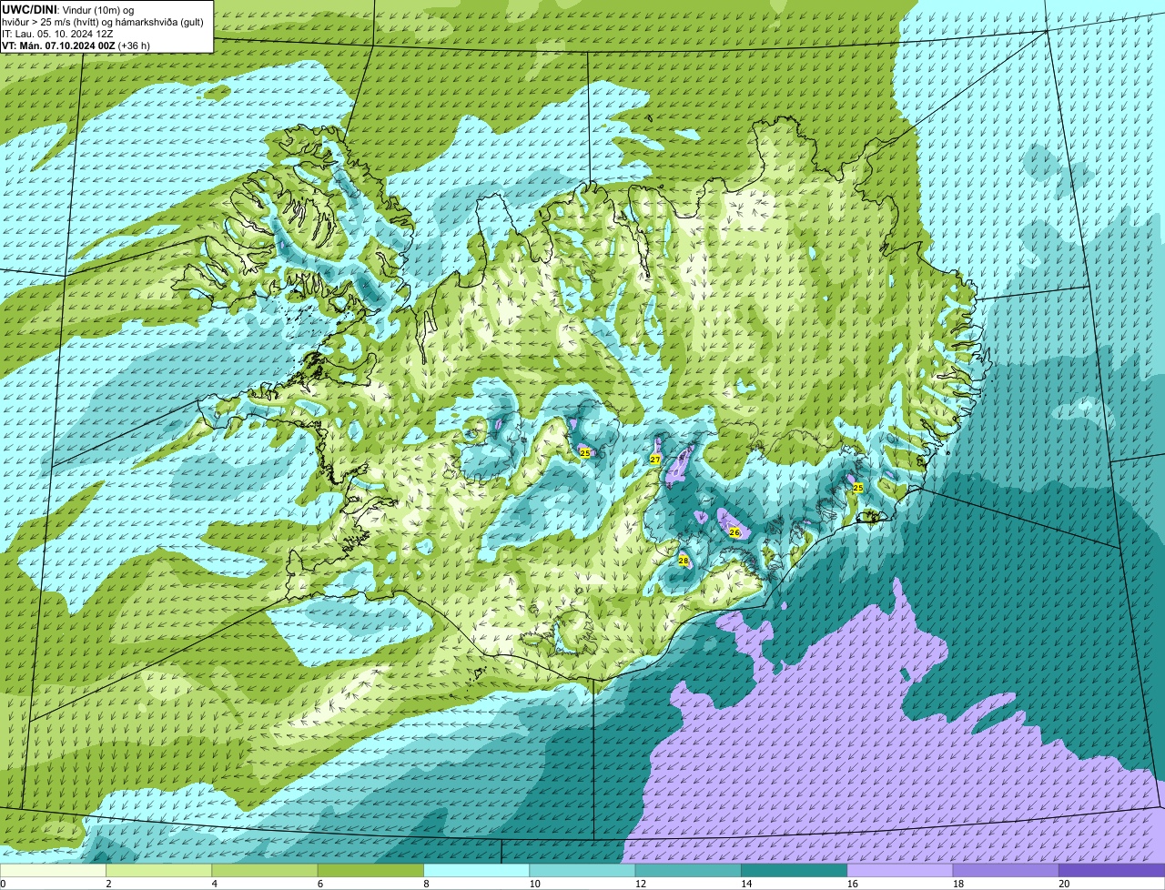
Task: Click the 18–20 m/s medium purple swatch
Action: 1005,870
